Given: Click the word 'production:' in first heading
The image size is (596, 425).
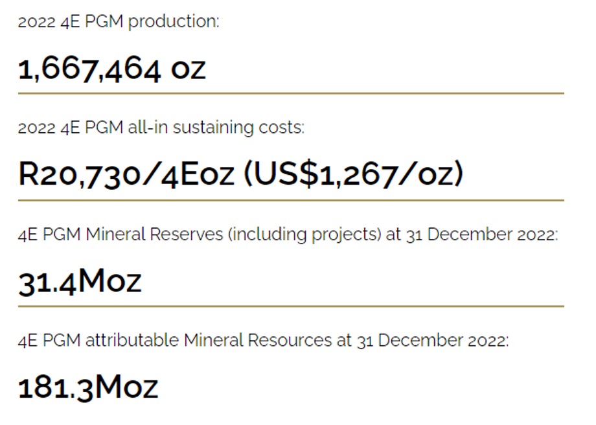Looking at the screenshot, I should (174, 23).
